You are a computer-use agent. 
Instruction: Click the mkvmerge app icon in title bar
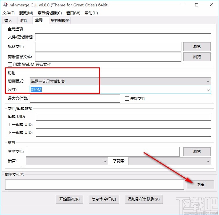pos(5,5)
